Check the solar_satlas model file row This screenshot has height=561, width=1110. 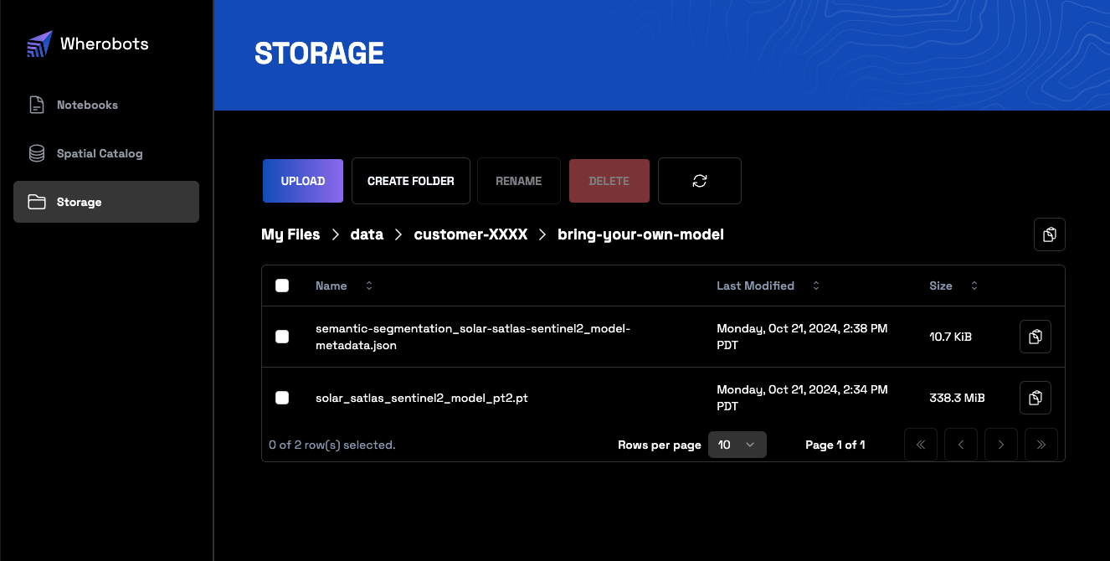(x=282, y=397)
